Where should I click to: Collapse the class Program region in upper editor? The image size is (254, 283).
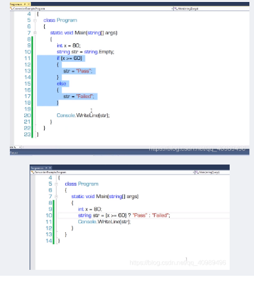coord(35,20)
